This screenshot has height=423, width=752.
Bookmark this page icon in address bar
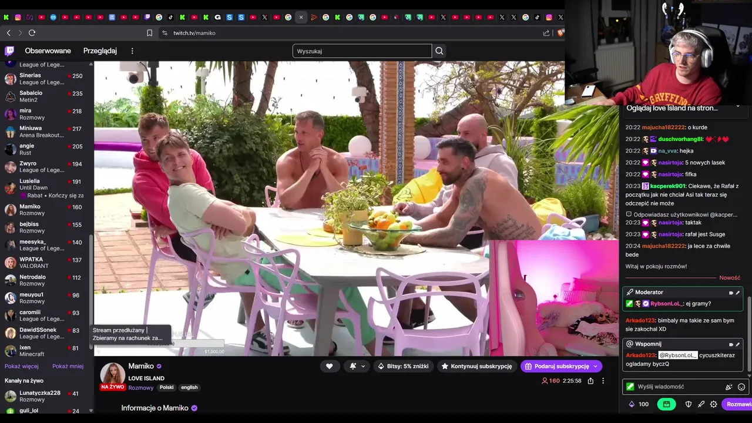149,33
